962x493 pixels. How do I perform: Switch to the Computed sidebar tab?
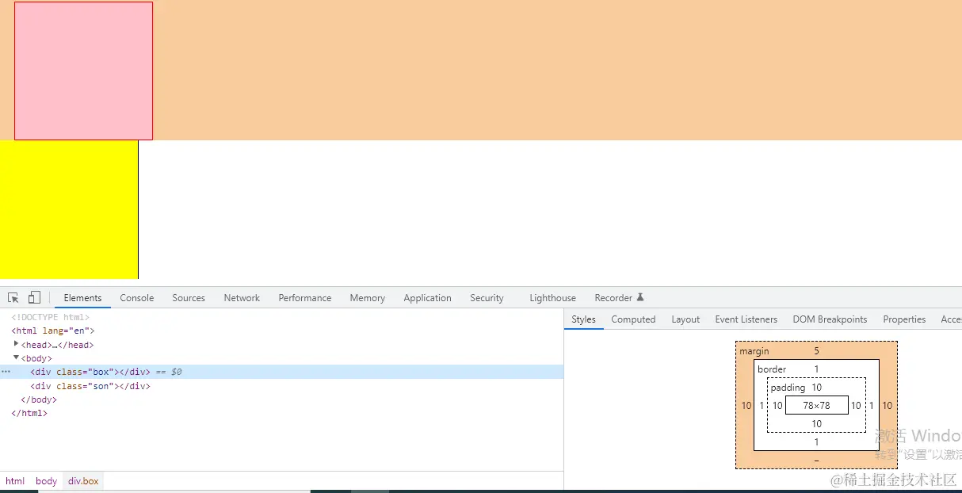coord(633,319)
